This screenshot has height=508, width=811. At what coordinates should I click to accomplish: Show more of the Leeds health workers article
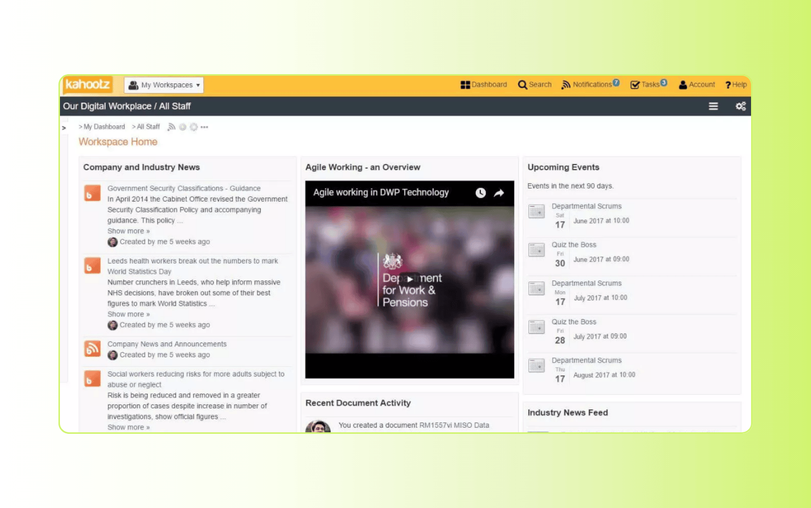[129, 314]
